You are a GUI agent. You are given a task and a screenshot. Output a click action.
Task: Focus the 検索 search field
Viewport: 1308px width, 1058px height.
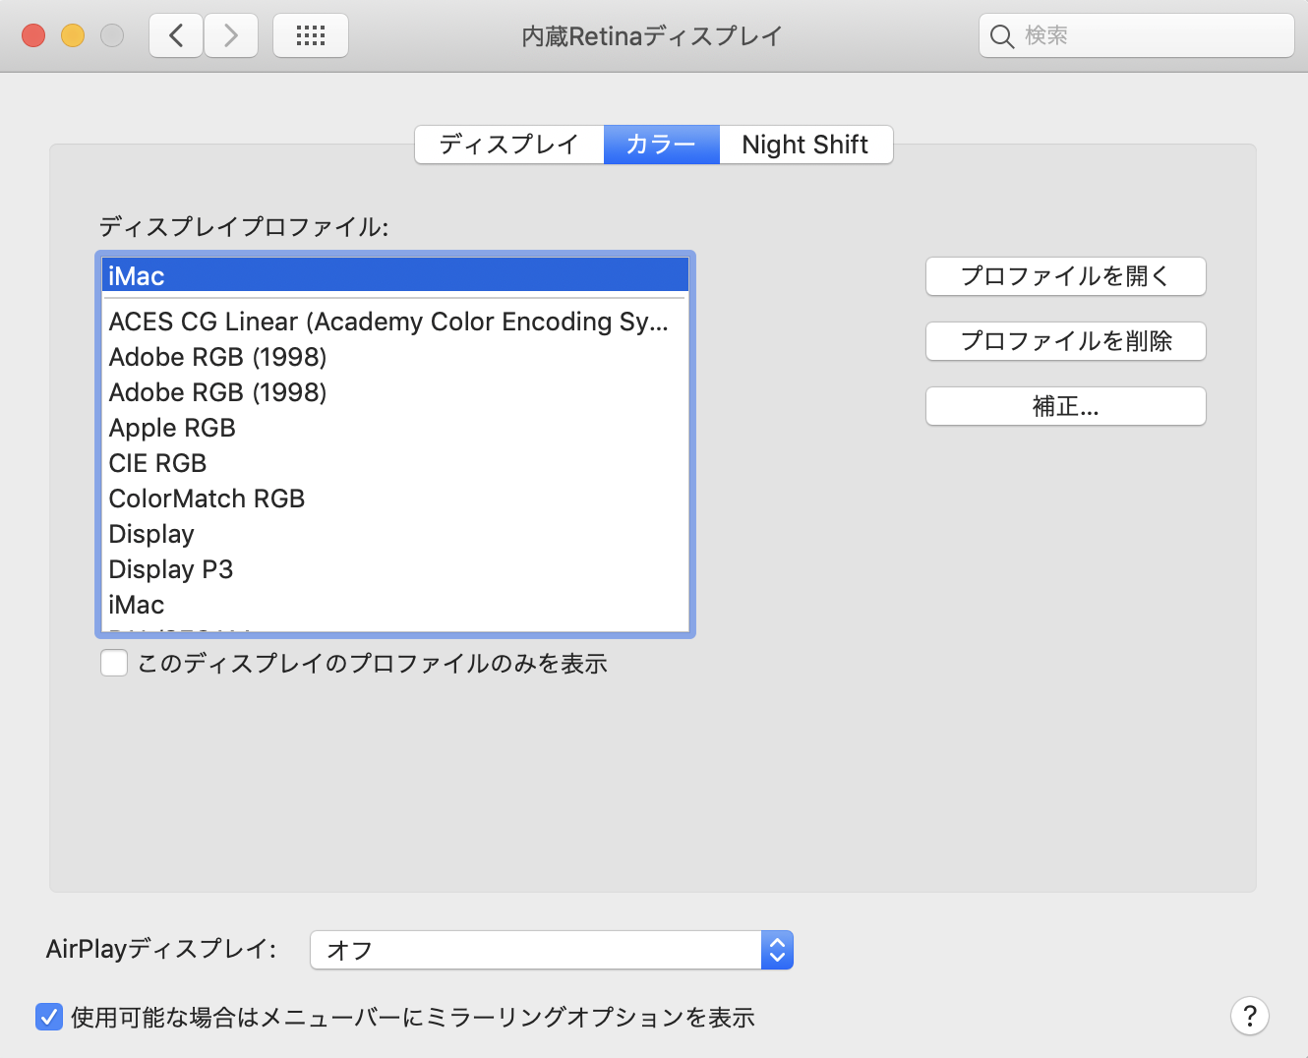tap(1137, 36)
